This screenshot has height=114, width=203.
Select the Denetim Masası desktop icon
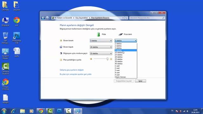pos(5,54)
